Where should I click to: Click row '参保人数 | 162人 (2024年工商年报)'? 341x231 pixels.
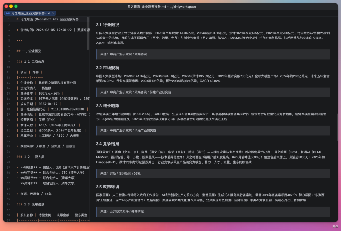(49, 125)
